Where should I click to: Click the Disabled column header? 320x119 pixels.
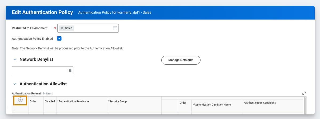click(50, 101)
